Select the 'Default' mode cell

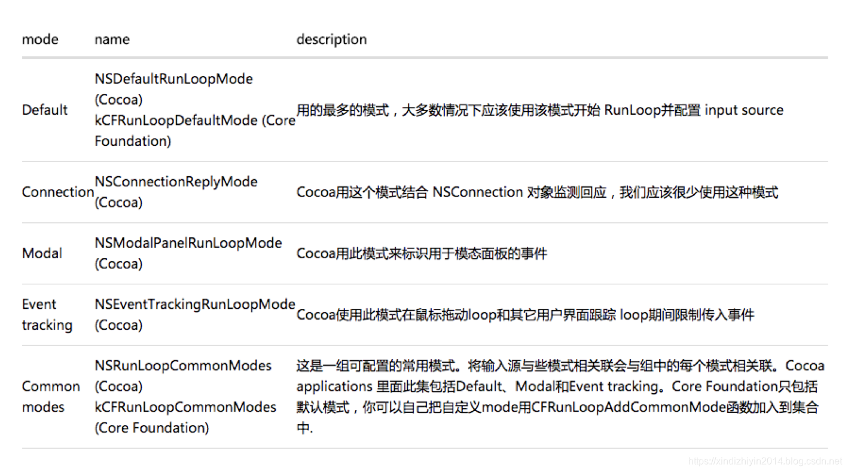[x=45, y=110]
